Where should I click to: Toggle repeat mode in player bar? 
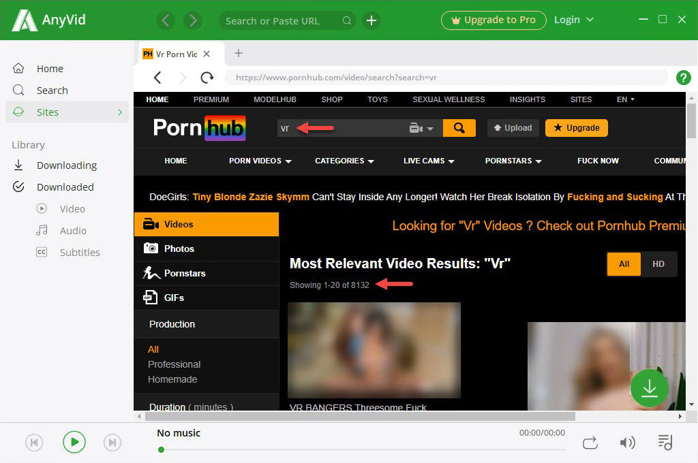[x=590, y=443]
